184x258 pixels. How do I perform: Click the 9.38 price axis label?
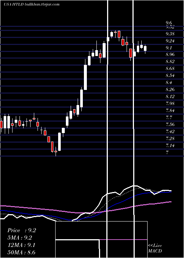(x=170, y=34)
